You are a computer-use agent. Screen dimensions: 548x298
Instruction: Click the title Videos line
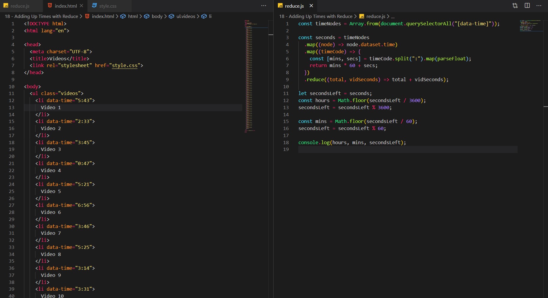pos(59,59)
